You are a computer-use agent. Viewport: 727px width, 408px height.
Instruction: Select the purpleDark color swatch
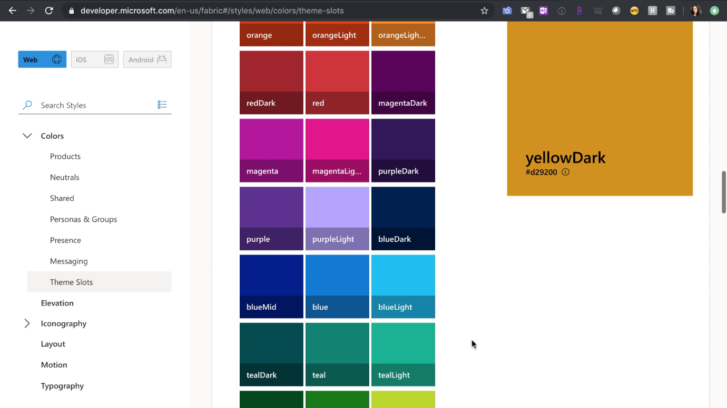[403, 150]
